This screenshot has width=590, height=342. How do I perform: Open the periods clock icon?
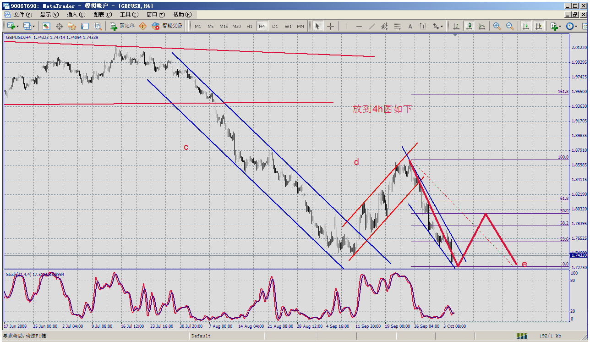click(570, 26)
